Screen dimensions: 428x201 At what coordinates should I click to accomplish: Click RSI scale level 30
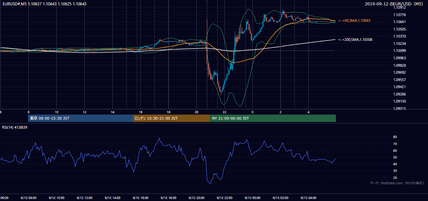pyautogui.click(x=395, y=171)
